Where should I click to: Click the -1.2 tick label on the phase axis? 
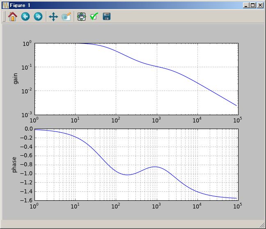click(x=26, y=182)
